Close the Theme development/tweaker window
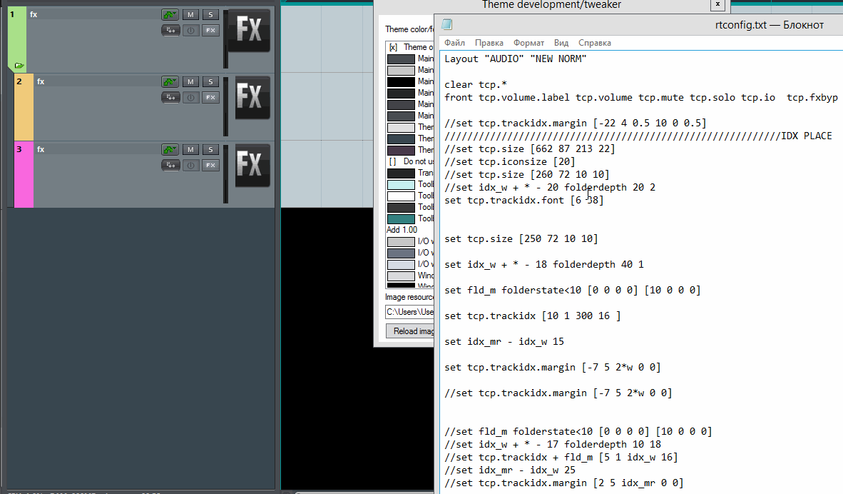This screenshot has height=494, width=843. 717,5
